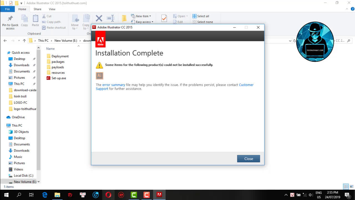Select the payloads folder

(x=55, y=67)
